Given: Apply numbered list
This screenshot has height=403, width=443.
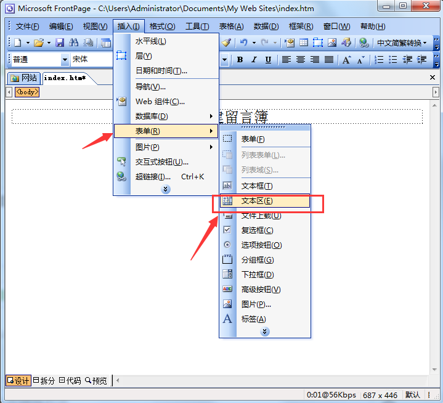Looking at the screenshot, I should [378, 60].
